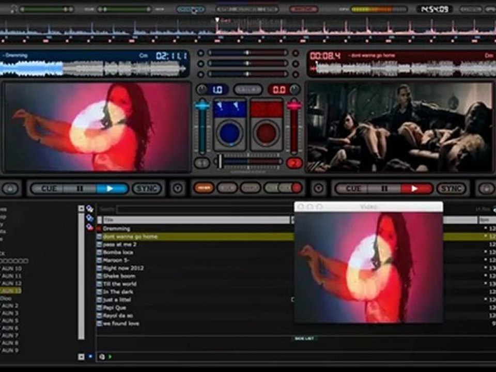Click the browser search field
The width and height of the screenshot is (496, 372).
205,209
